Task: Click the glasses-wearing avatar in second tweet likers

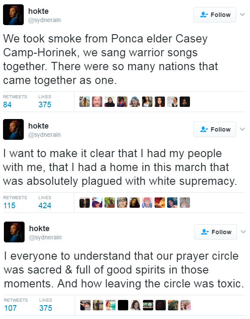Action: coord(122,203)
